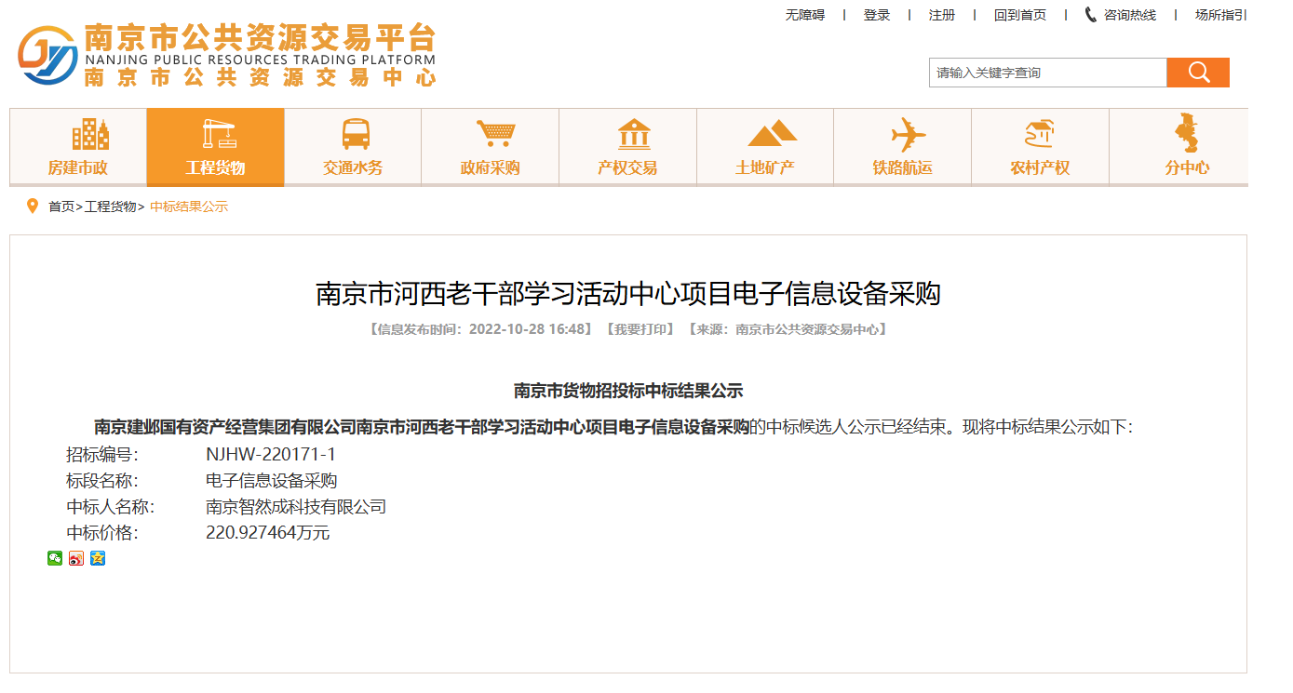Open the 交通水务 bus category
This screenshot has height=693, width=1293.
(353, 147)
